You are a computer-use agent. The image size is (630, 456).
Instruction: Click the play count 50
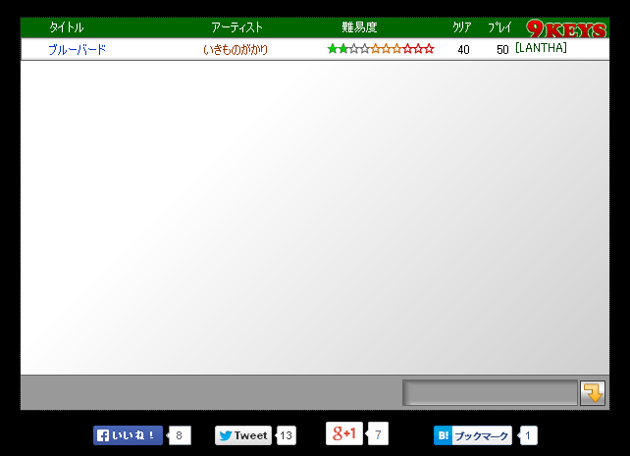[502, 49]
